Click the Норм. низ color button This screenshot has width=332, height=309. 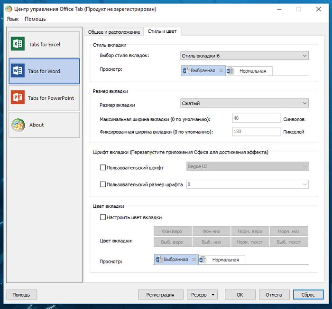point(289,231)
